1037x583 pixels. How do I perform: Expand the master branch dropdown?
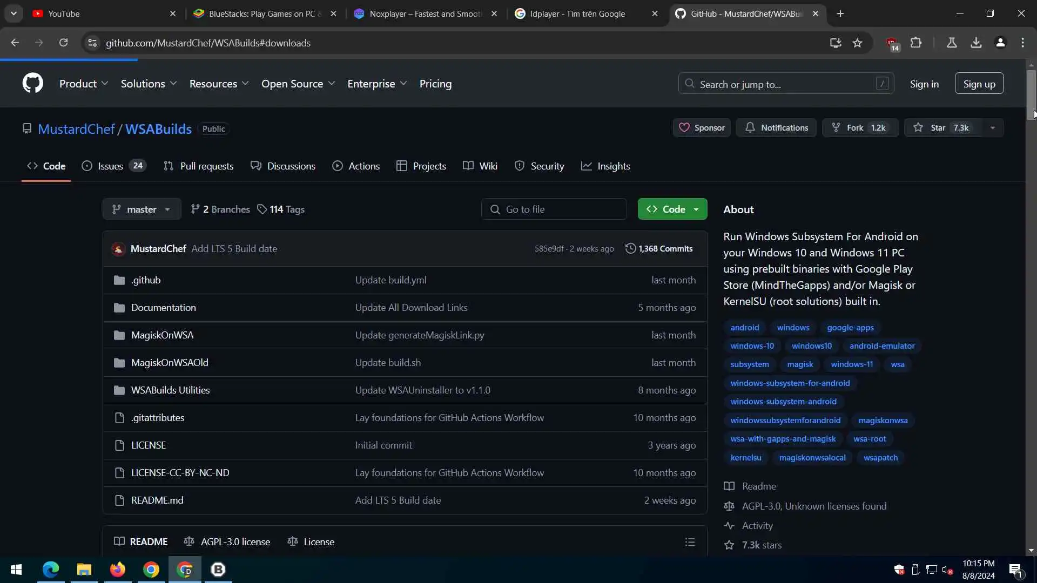[142, 209]
